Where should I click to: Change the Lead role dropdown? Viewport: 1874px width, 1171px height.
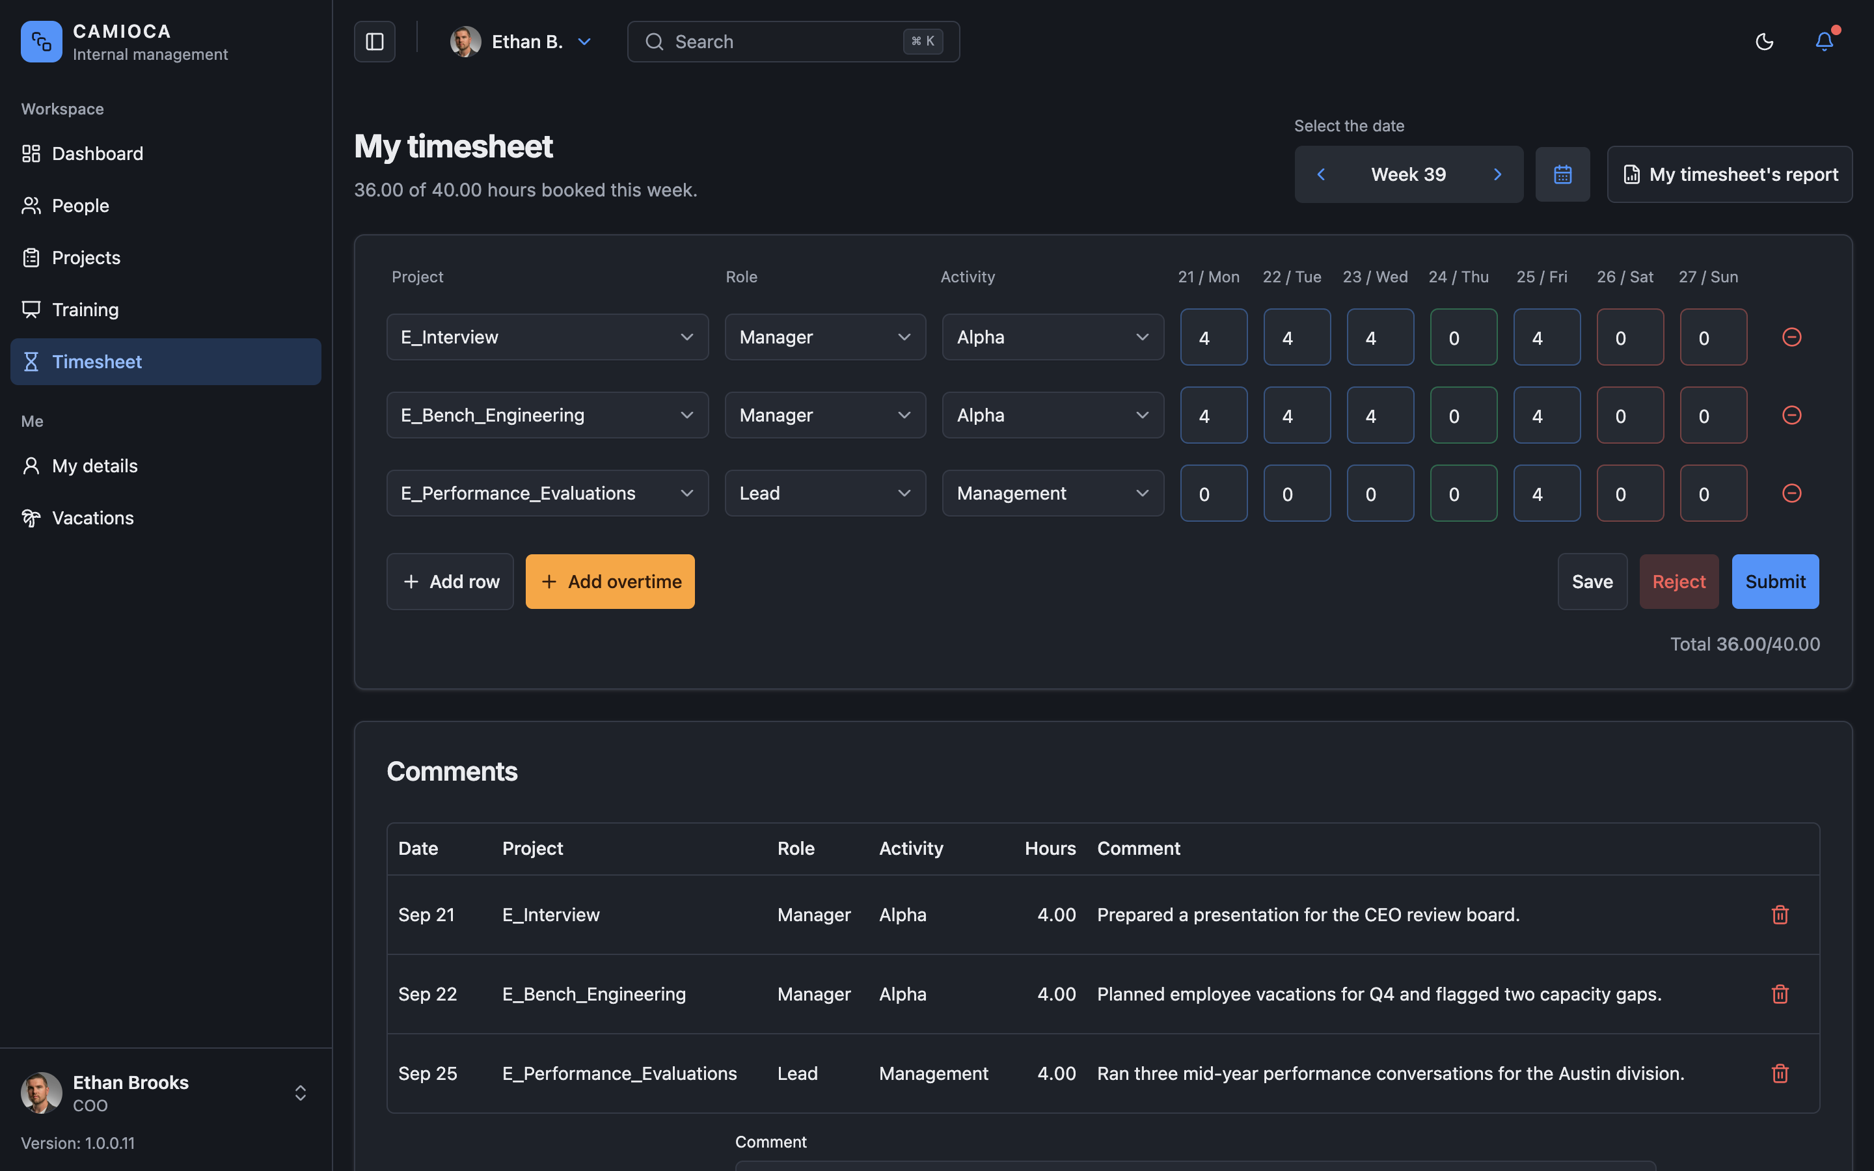point(826,493)
